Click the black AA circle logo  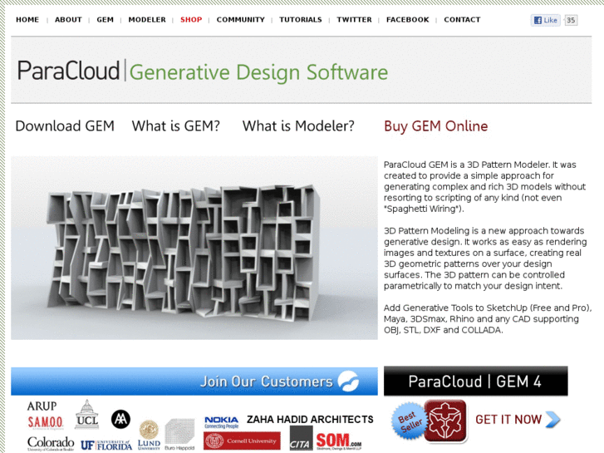pyautogui.click(x=120, y=420)
